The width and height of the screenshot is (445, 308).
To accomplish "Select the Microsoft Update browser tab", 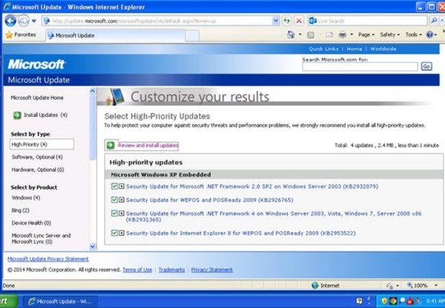I will click(115, 36).
